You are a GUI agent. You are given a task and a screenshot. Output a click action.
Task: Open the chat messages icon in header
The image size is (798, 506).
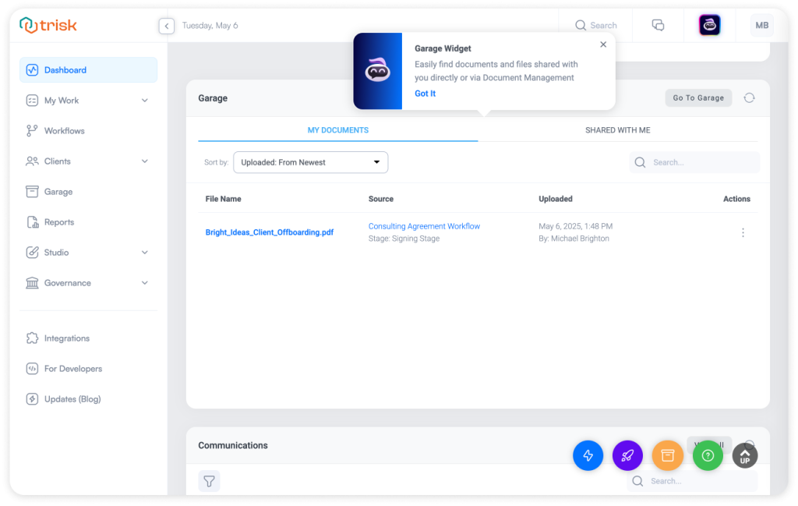658,25
